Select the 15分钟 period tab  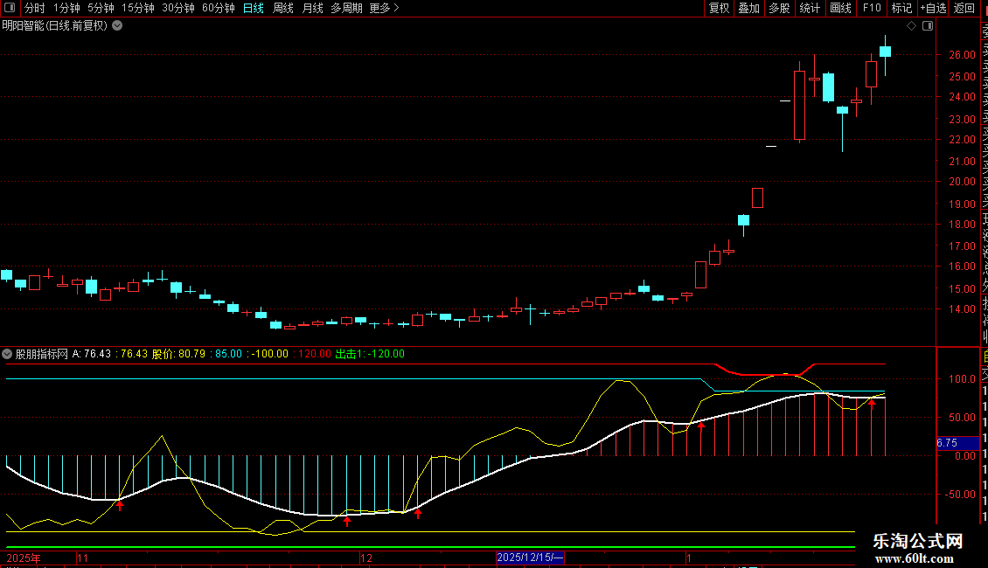point(138,8)
